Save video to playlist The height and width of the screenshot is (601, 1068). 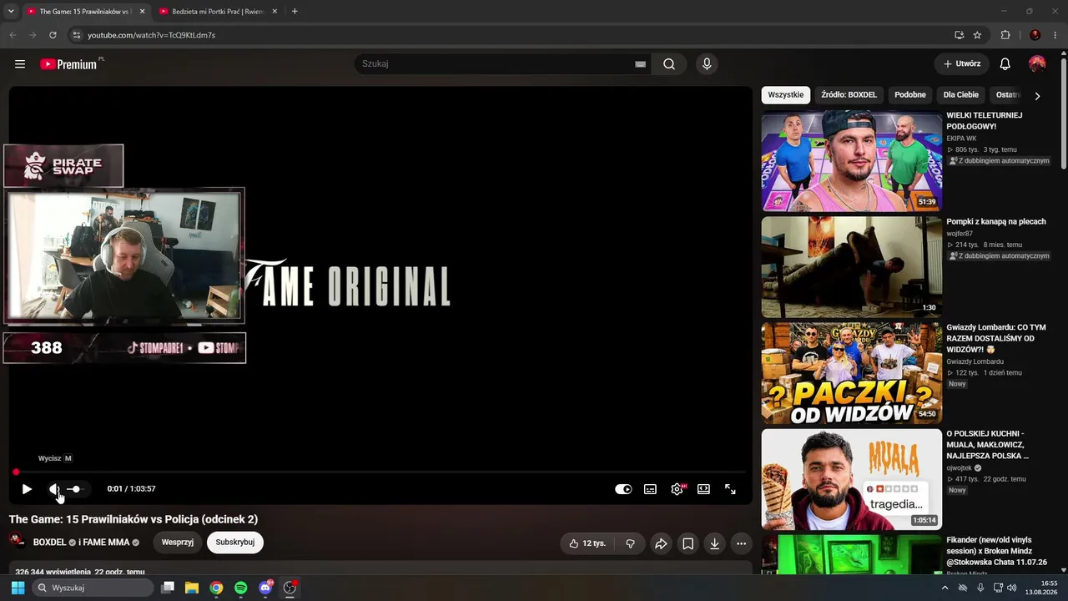coord(688,543)
